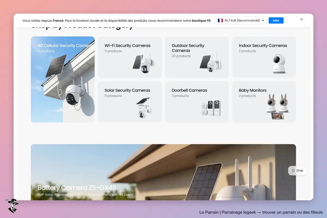The image size is (327, 218).
Task: View the Baby Monitors category
Action: tap(264, 102)
